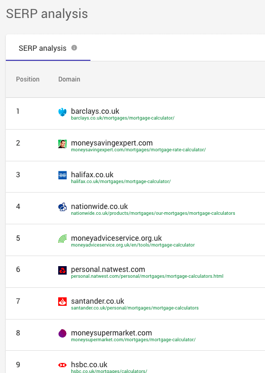This screenshot has width=265, height=373.
Task: Open the halifax.co.uk mortgage-calculator URL link
Action: pos(121,181)
